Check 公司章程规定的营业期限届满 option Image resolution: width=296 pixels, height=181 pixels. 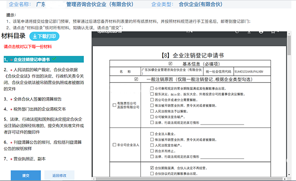(x=152, y=88)
